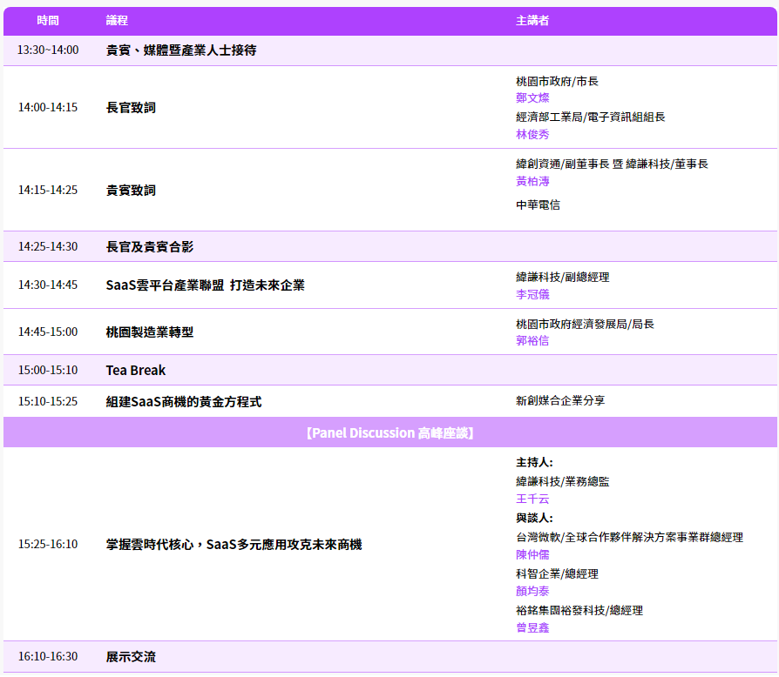Select agenda item 桃園製造業轉型
Screen dimensions: 779x677
coord(150,332)
